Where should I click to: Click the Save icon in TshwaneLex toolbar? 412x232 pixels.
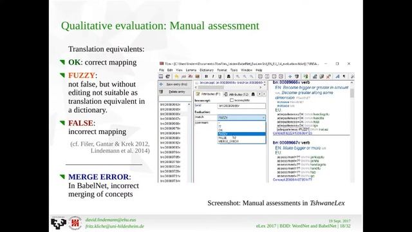tap(161, 77)
